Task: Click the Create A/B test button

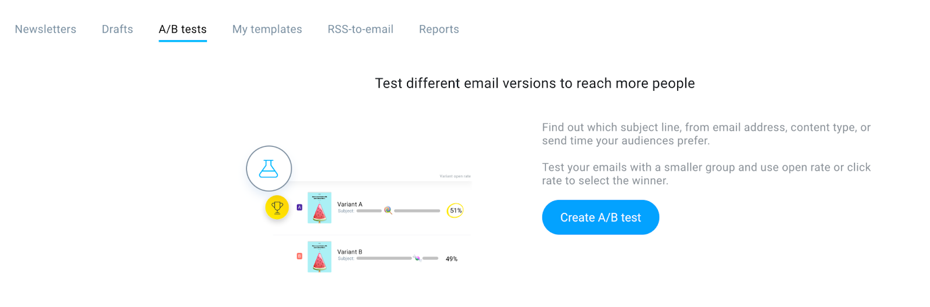Action: [x=600, y=217]
